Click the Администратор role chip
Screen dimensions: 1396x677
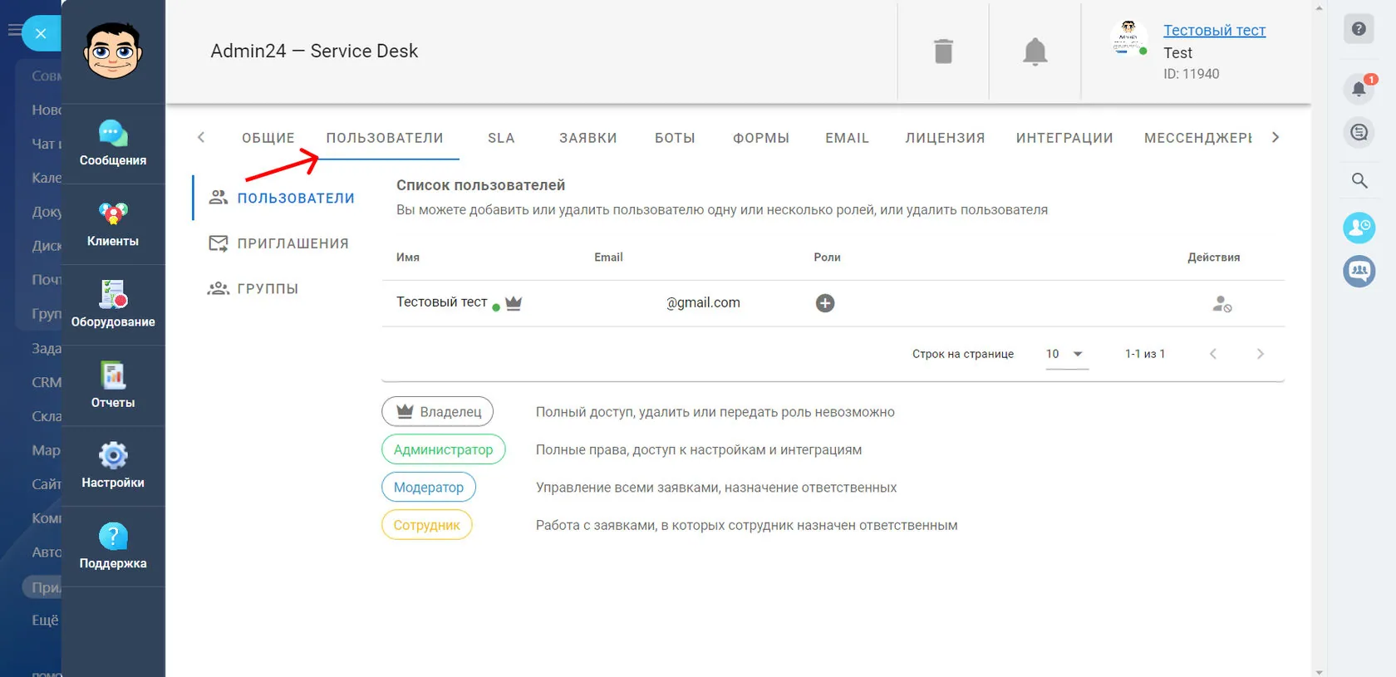point(444,449)
